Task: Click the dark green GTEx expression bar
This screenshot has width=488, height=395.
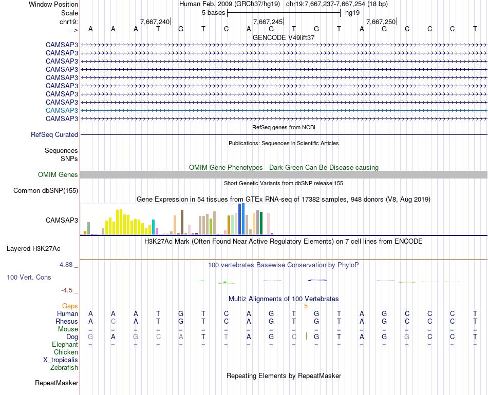Action: tap(261, 223)
